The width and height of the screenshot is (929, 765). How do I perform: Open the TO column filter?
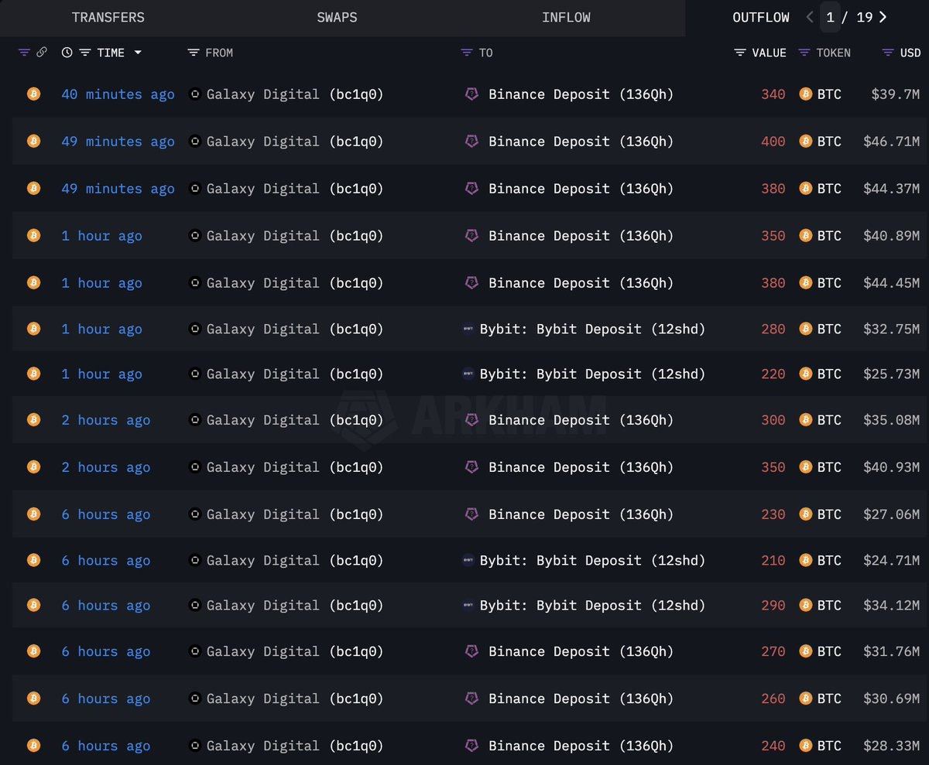[466, 53]
